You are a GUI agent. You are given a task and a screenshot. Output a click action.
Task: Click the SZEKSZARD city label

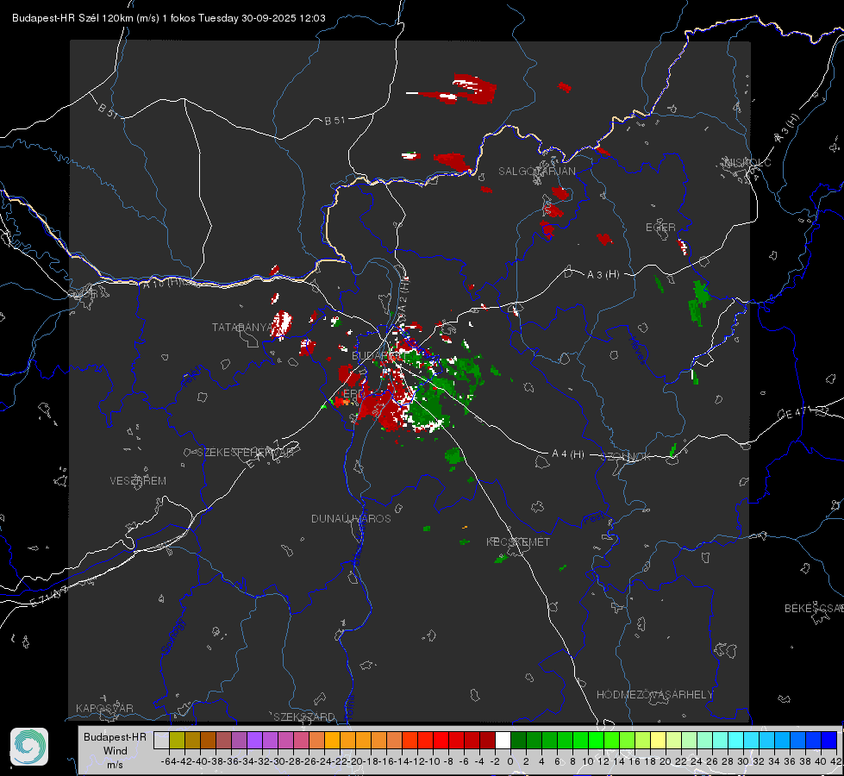(304, 717)
